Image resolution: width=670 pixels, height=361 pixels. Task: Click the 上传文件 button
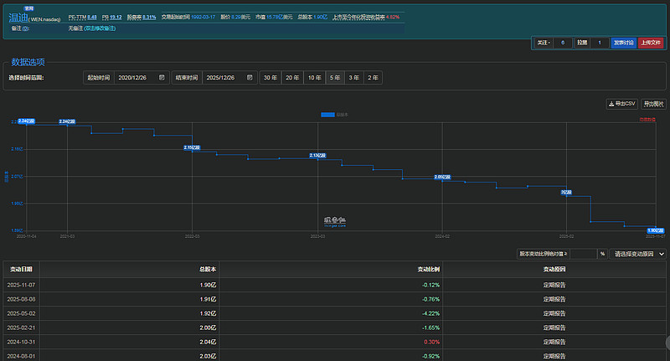point(650,42)
